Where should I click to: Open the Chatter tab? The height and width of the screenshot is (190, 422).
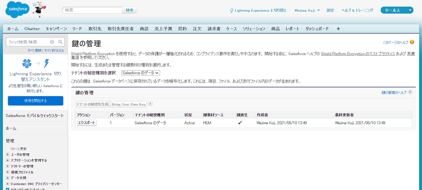click(32, 29)
